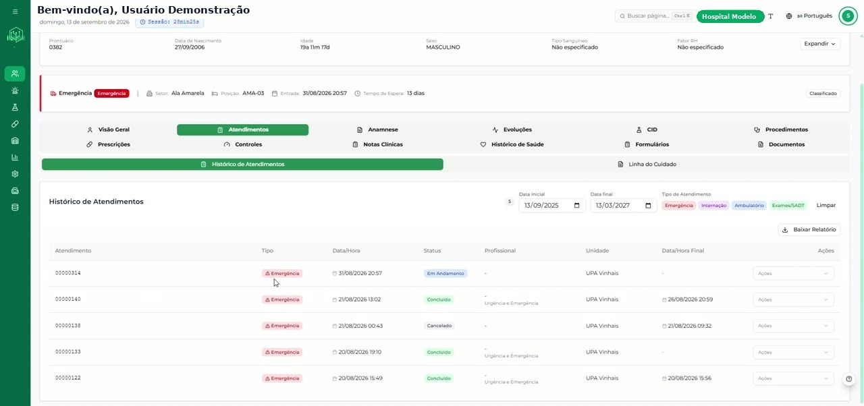Image resolution: width=864 pixels, height=406 pixels.
Task: Click the hospital building icon in the sidebar
Action: coord(15,191)
